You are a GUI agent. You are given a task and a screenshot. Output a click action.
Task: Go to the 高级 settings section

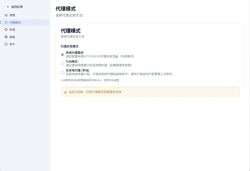(x=12, y=37)
